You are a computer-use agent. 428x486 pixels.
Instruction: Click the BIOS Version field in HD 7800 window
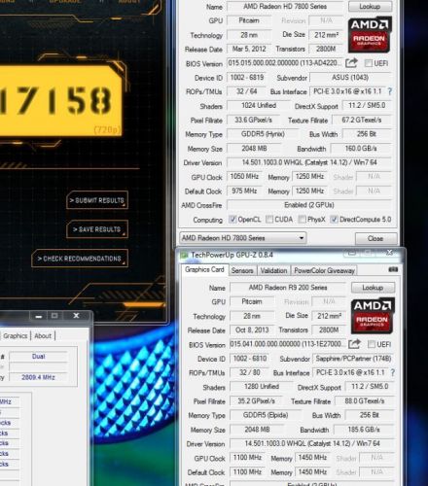pos(284,63)
